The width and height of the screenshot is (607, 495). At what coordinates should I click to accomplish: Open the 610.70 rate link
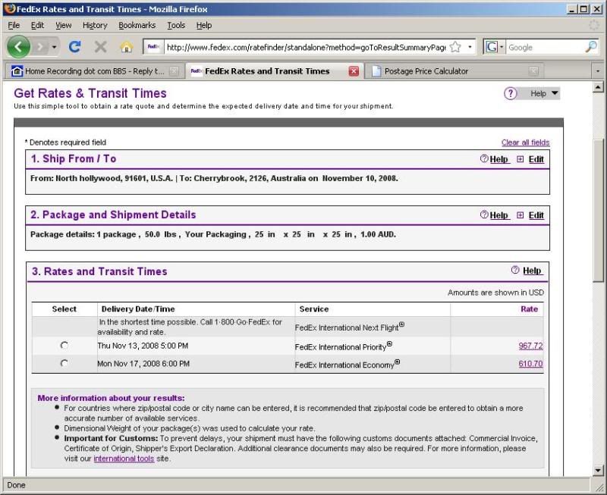(530, 364)
